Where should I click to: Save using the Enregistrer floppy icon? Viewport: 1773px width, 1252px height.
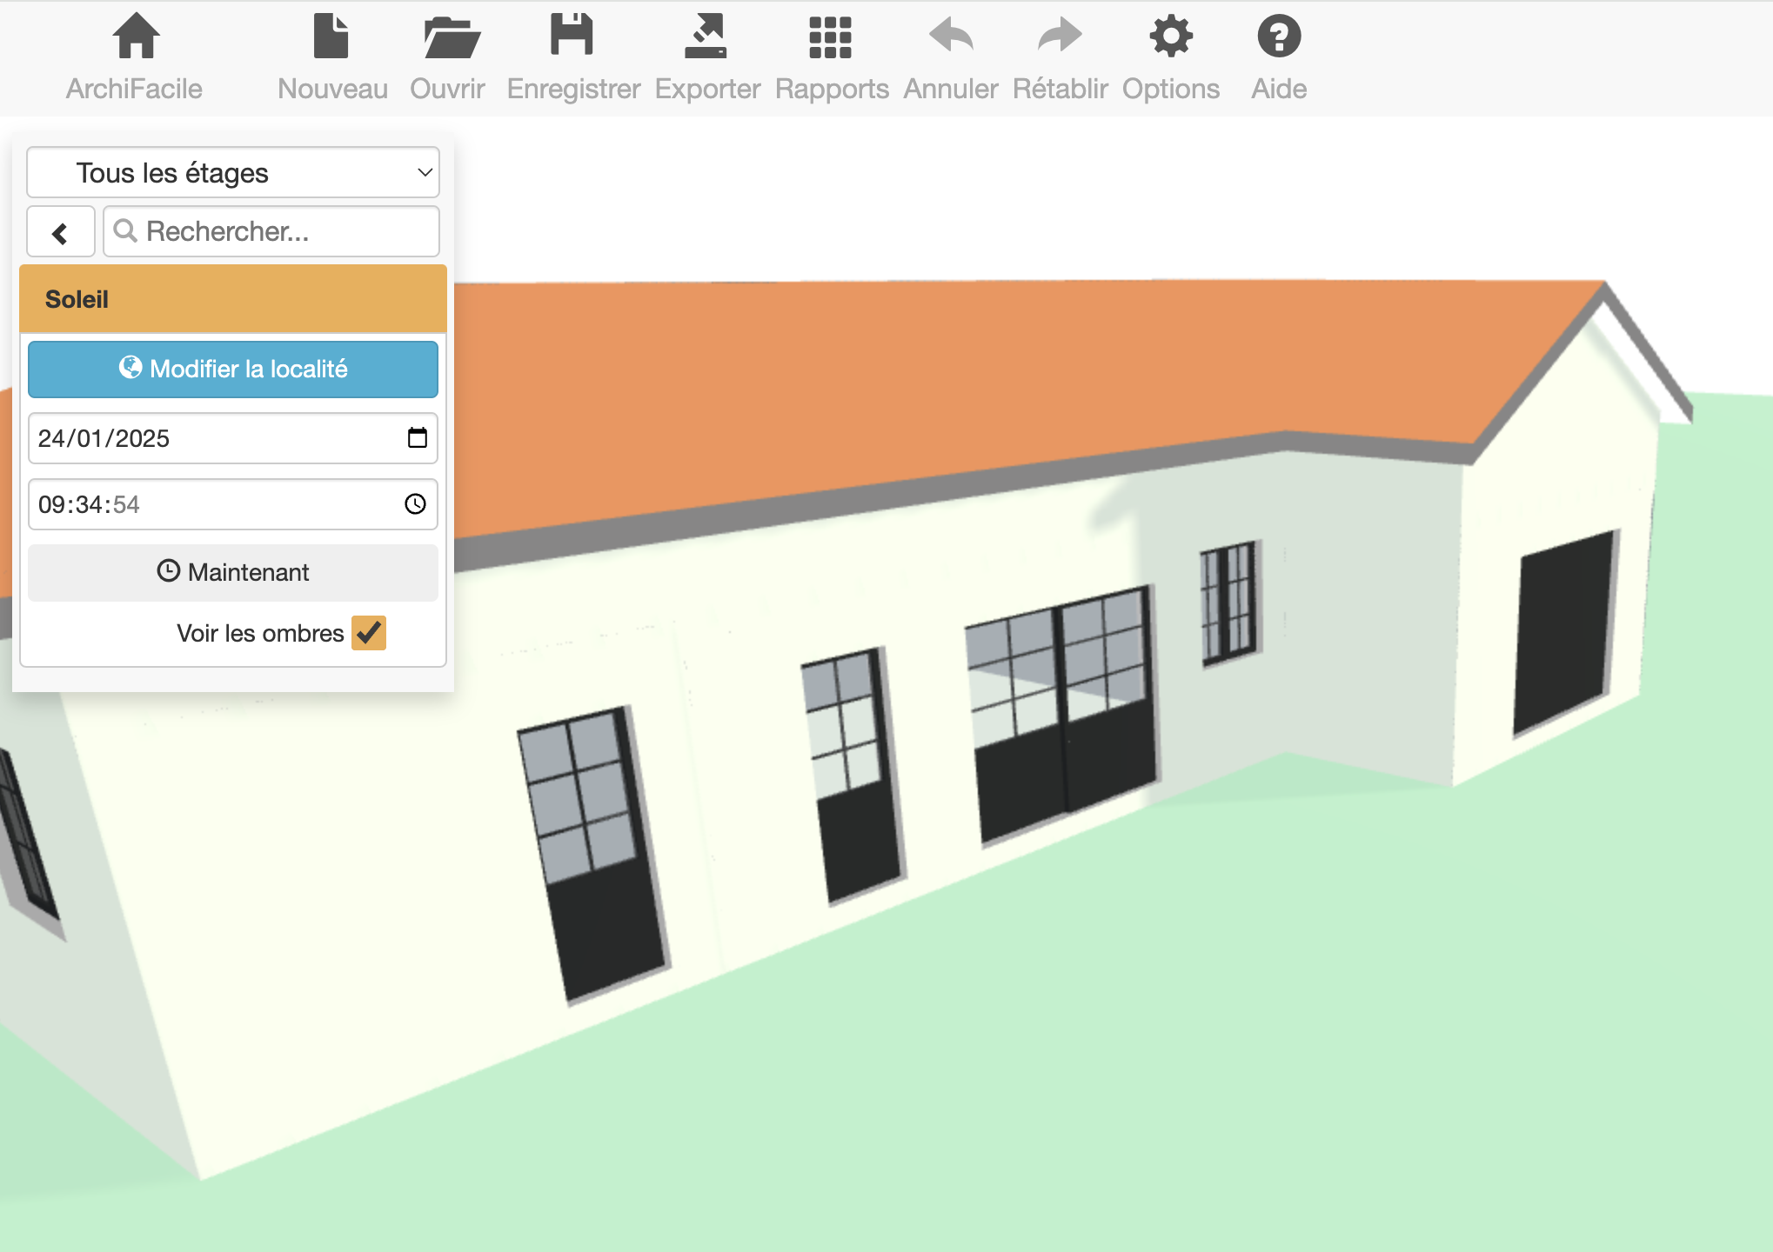point(572,37)
